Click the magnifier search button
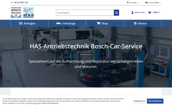Screen dimensions: 172x107 pyautogui.click(x=116, y=13)
